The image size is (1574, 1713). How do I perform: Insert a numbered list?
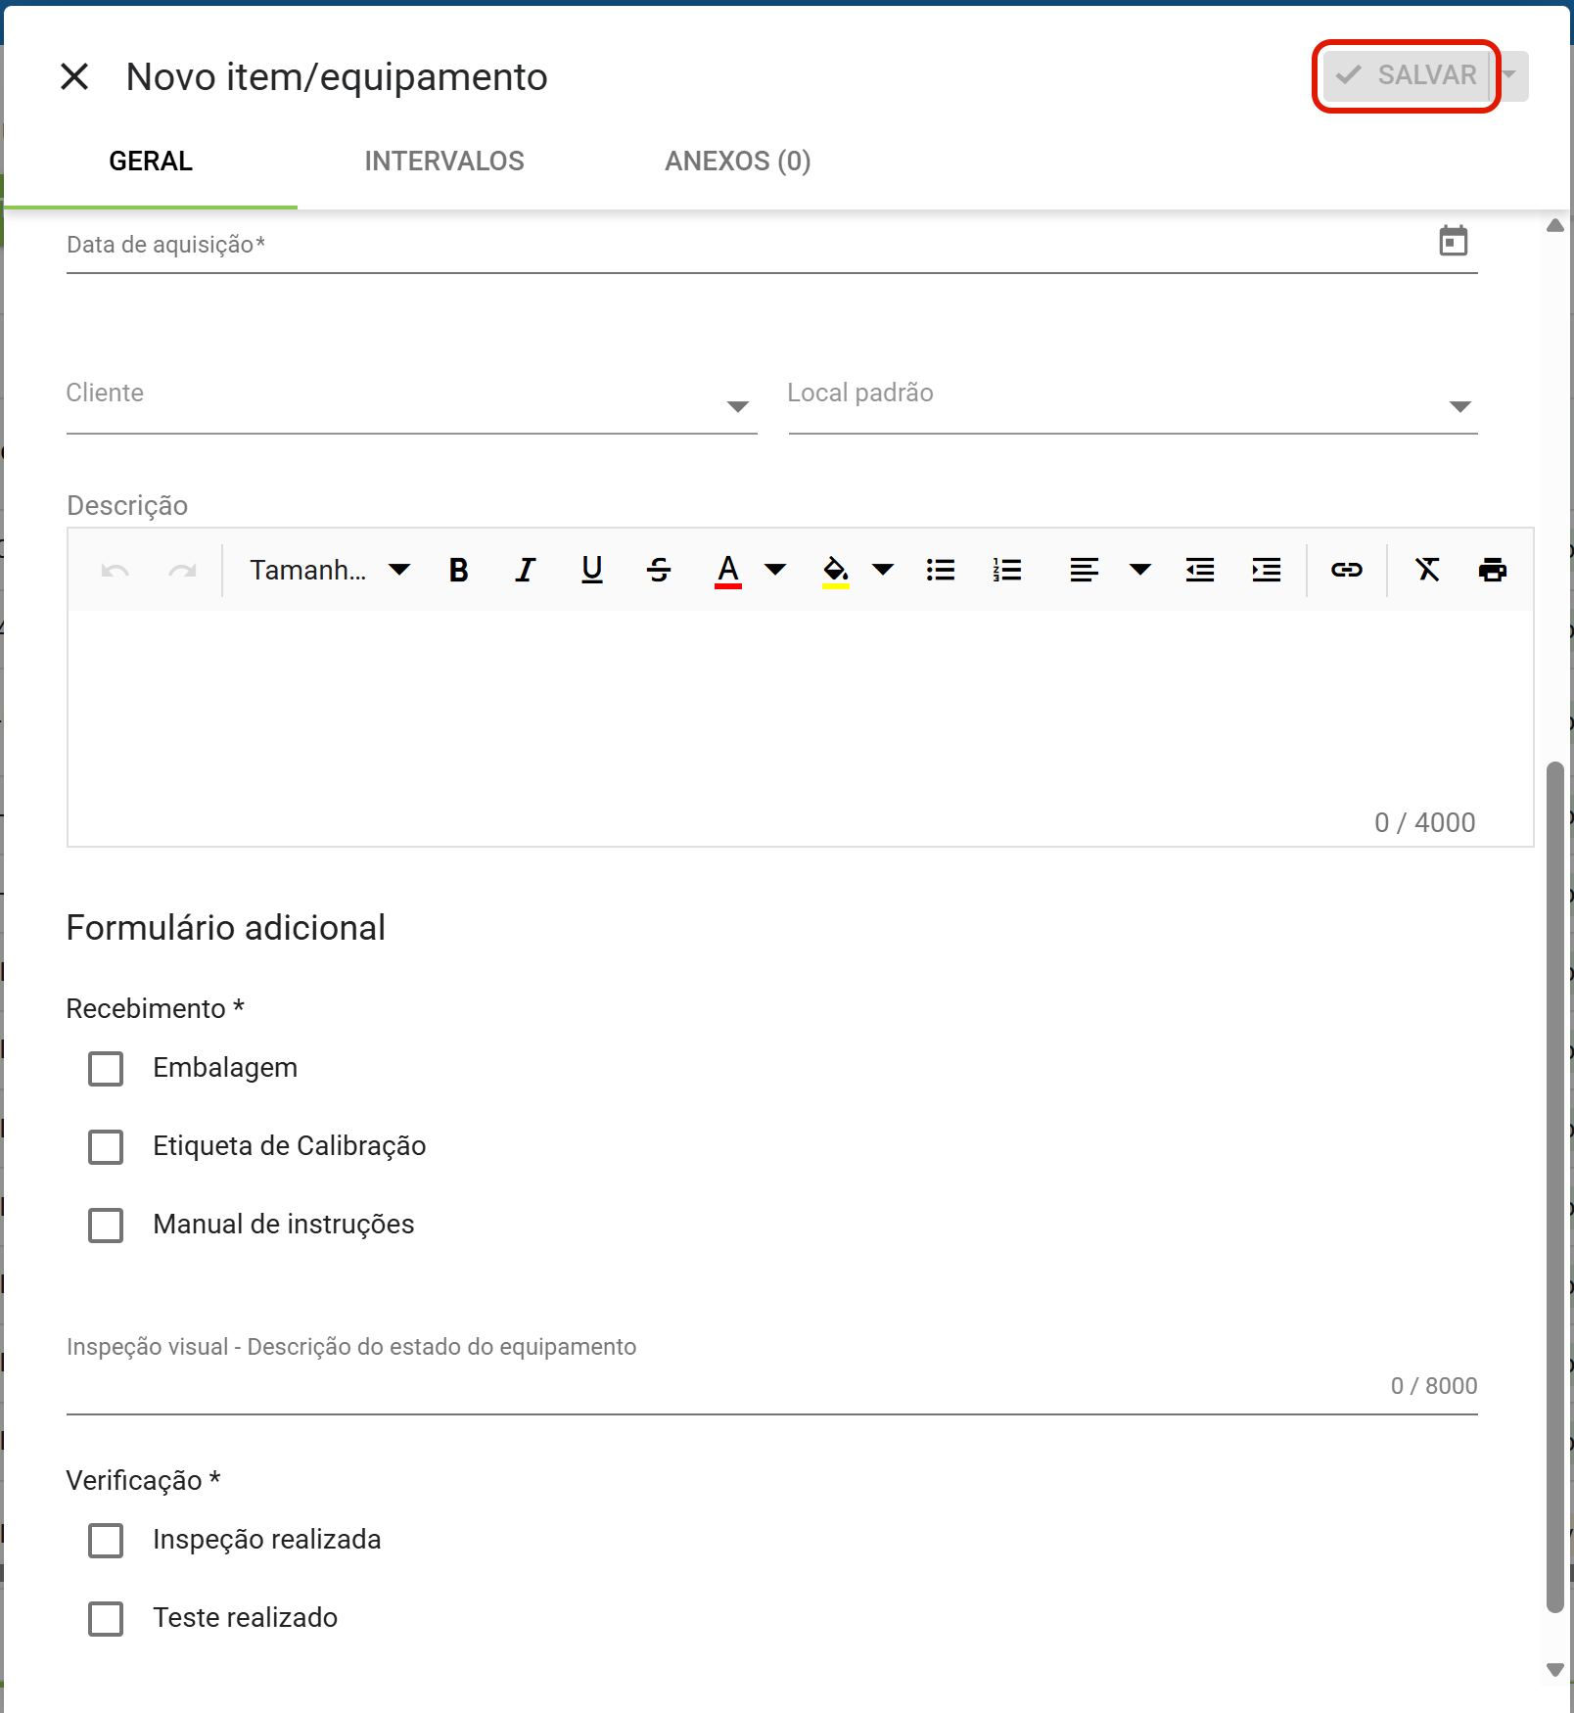point(1007,570)
